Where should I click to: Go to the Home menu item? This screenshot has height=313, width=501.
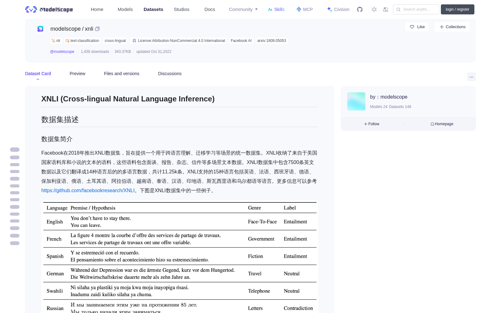[97, 9]
